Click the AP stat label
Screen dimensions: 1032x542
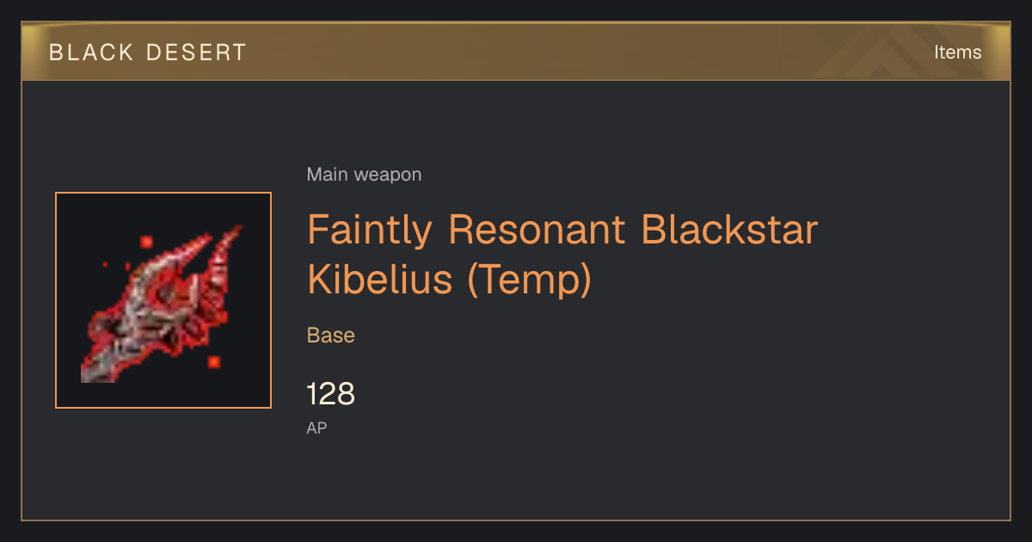tap(316, 428)
